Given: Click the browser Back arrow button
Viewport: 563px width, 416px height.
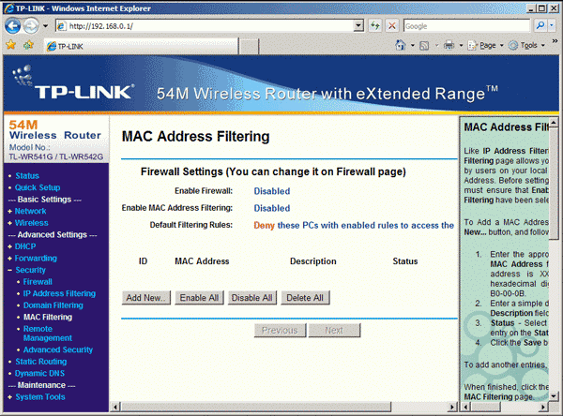Looking at the screenshot, I should (13, 26).
